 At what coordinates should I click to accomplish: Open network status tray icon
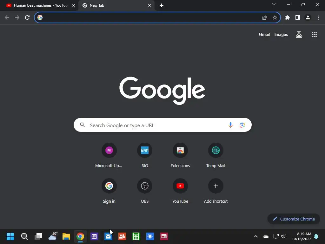pyautogui.click(x=276, y=236)
